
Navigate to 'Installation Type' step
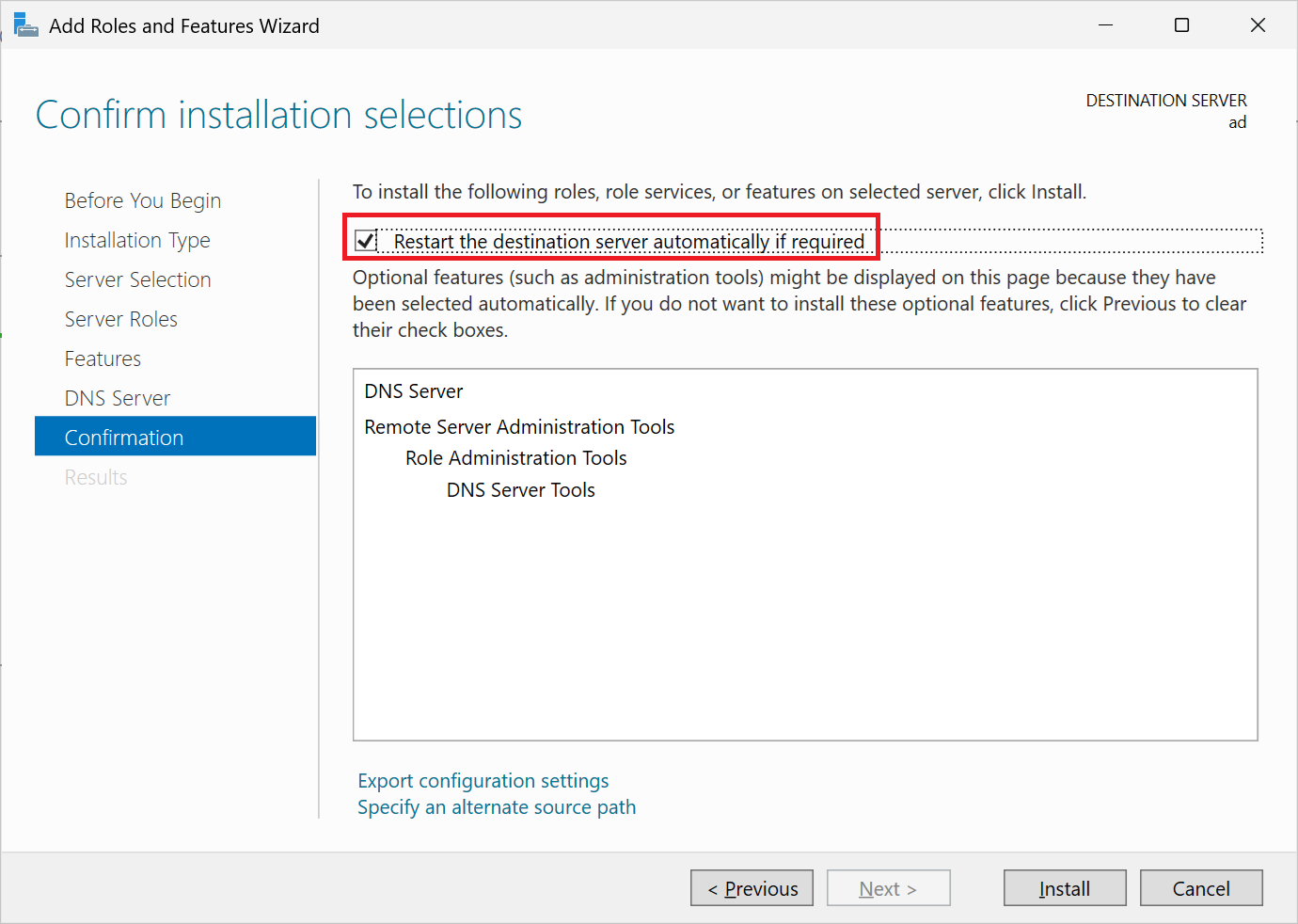137,240
